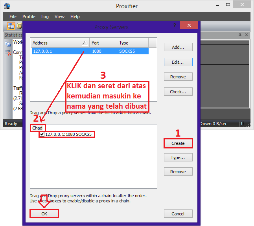This screenshot has width=254, height=226.
Task: Open the Log menu
Action: click(45, 17)
